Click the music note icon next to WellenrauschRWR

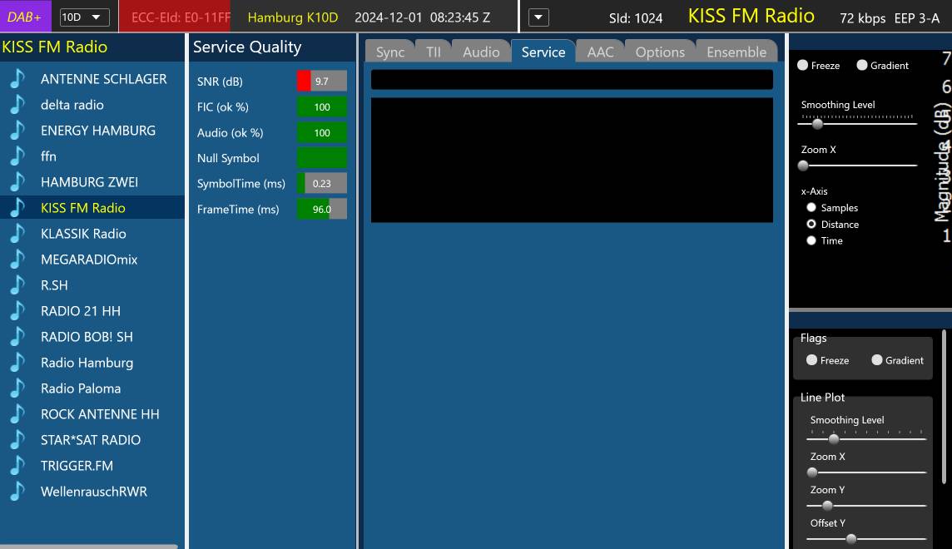[17, 492]
